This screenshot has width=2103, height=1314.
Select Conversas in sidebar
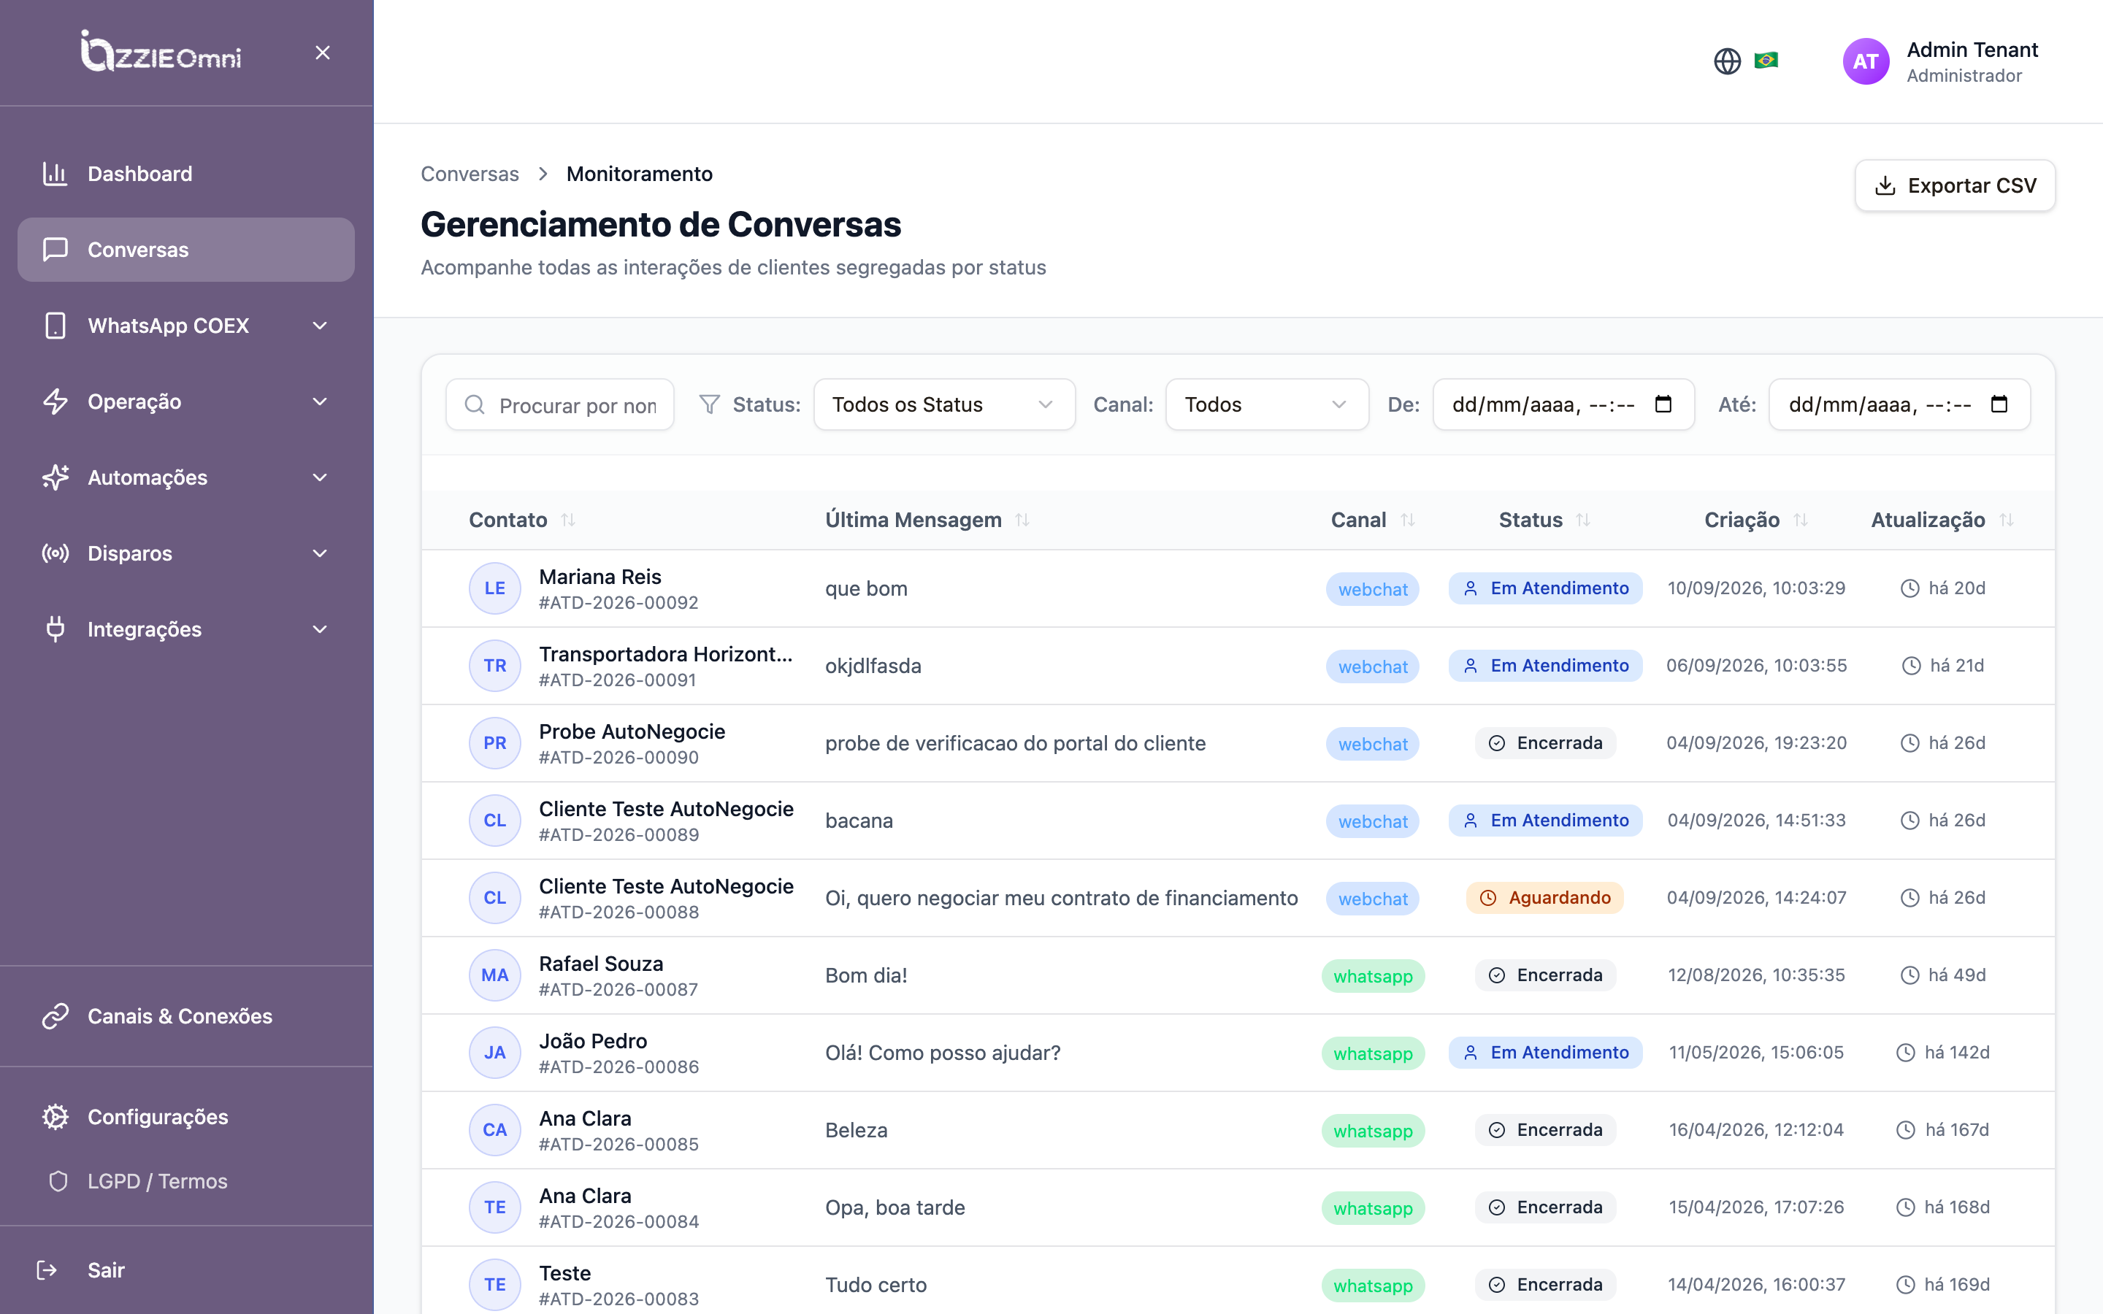186,250
